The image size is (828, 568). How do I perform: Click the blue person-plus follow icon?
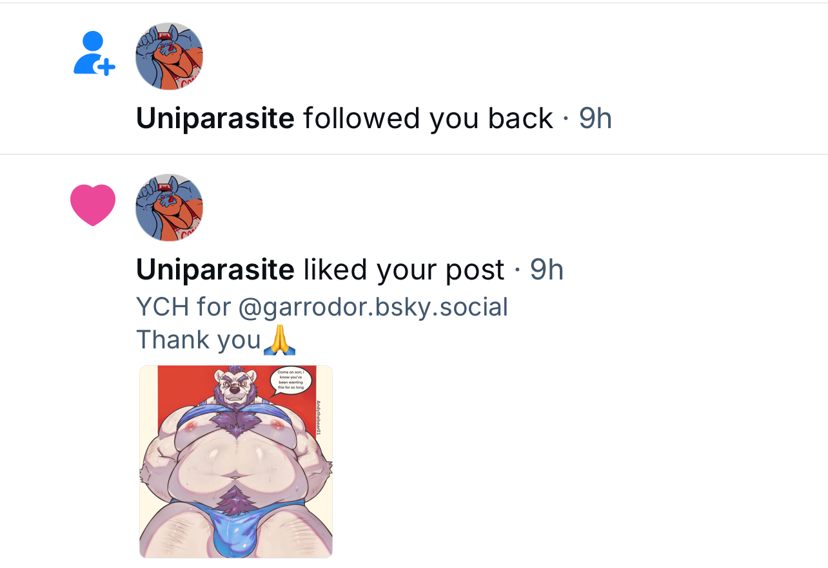(94, 53)
